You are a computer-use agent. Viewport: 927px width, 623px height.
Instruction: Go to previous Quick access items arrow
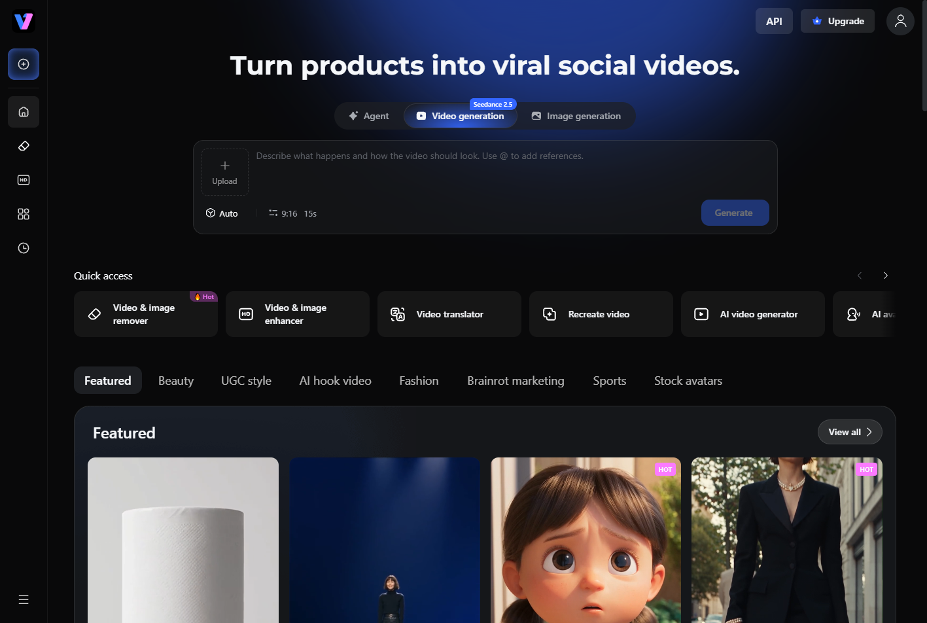pyautogui.click(x=860, y=276)
